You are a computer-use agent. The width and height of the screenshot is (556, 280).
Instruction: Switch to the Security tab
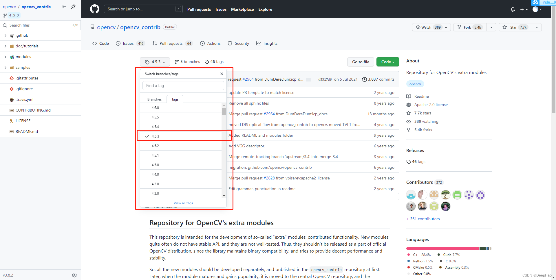[x=238, y=43]
